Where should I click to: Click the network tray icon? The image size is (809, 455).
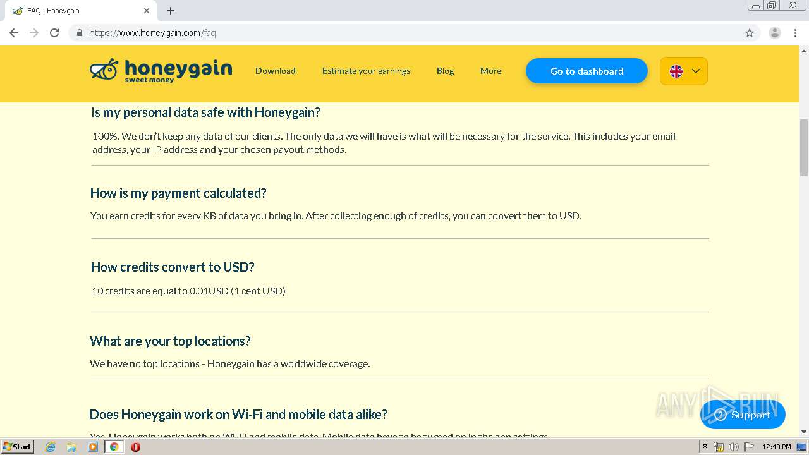(719, 447)
